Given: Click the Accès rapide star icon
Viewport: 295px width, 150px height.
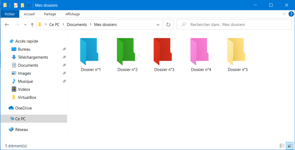Looking at the screenshot, I should [x=12, y=41].
